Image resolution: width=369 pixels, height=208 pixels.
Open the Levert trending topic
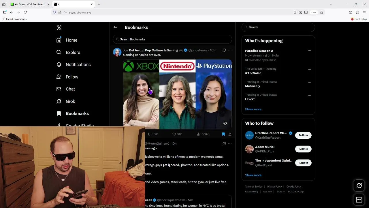click(250, 99)
